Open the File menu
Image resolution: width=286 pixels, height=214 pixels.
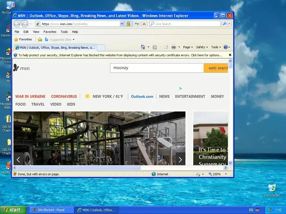pos(17,32)
